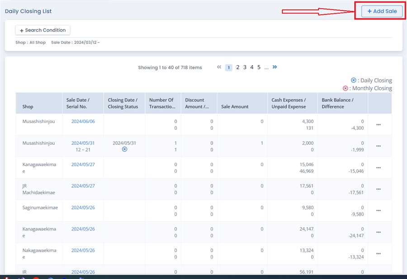Go to first page using double-left arrows

(x=219, y=67)
